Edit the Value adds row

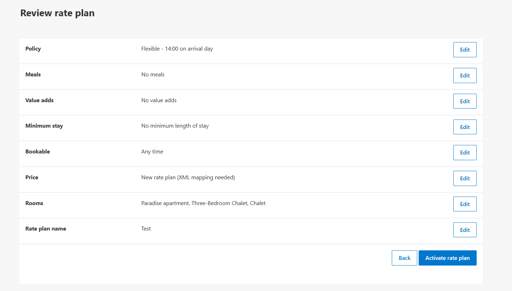point(465,101)
